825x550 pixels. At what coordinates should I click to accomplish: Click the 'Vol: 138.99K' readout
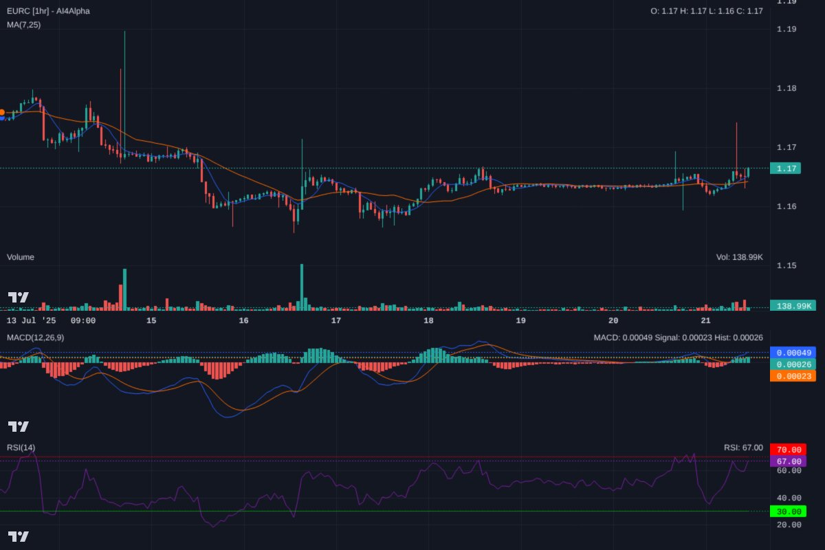(740, 257)
